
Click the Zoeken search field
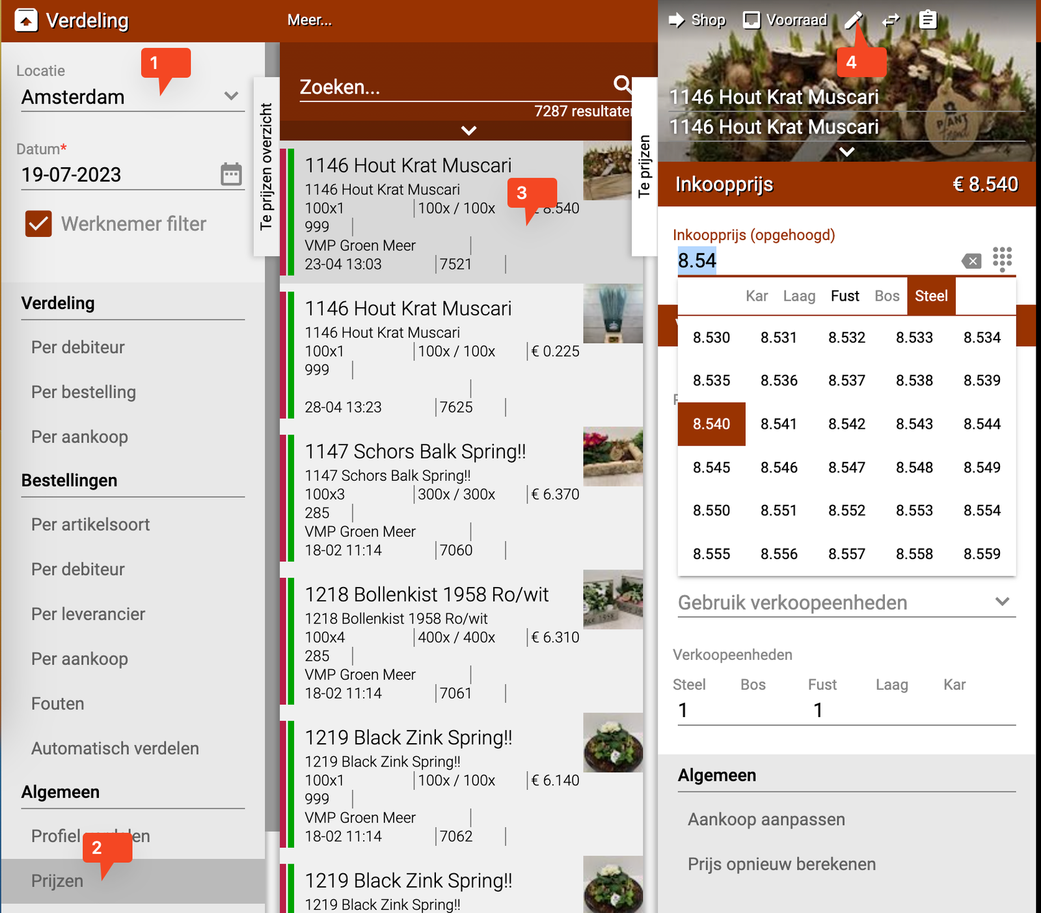455,87
